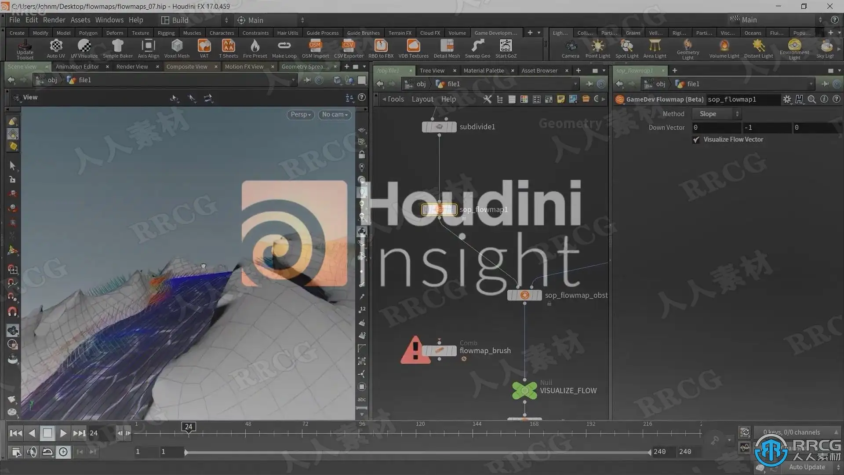Click the frame 24 timeline marker
The width and height of the screenshot is (844, 475).
pyautogui.click(x=189, y=427)
